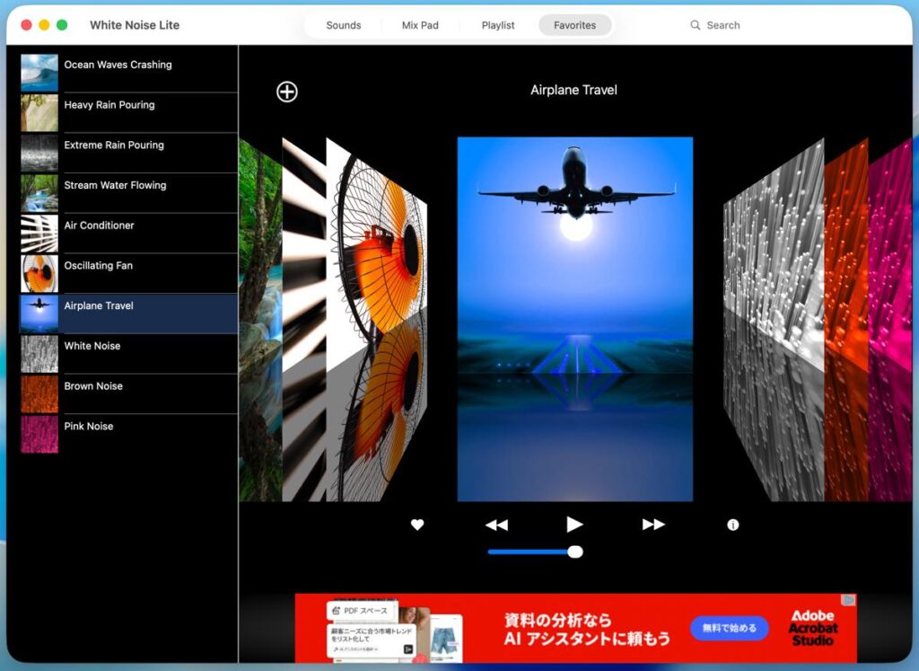
Task: Click the volume slider handle
Action: point(575,552)
